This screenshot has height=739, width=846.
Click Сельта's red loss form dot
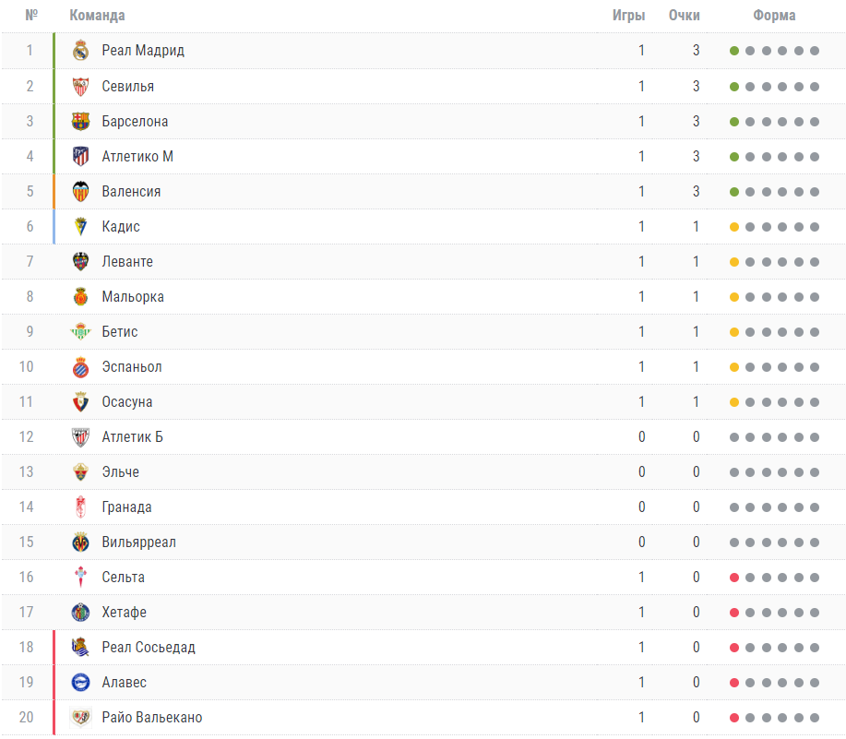[734, 578]
